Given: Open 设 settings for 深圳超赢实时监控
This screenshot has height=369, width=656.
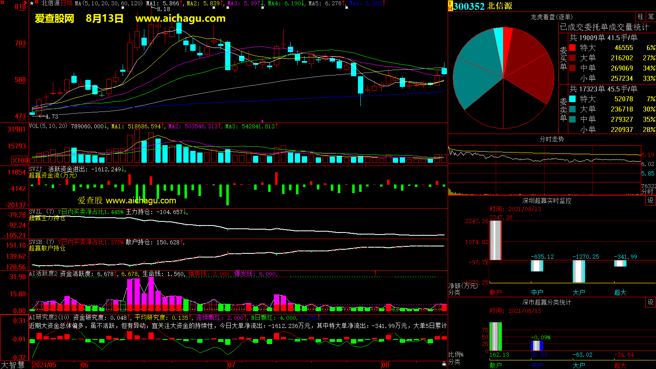Looking at the screenshot, I should (x=651, y=200).
